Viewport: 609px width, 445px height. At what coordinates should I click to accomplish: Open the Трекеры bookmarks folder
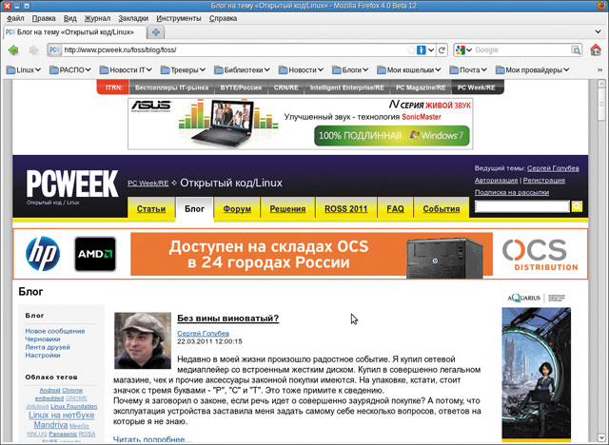[183, 70]
